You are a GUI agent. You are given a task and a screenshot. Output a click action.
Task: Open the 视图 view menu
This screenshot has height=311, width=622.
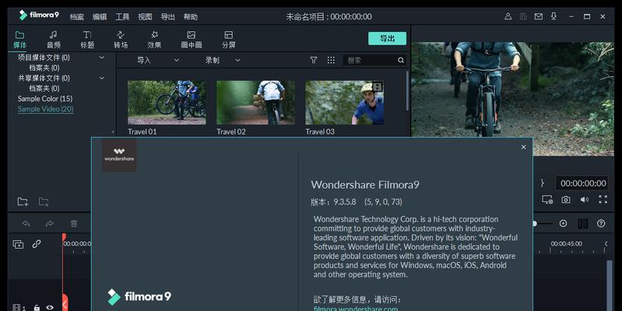coord(145,16)
